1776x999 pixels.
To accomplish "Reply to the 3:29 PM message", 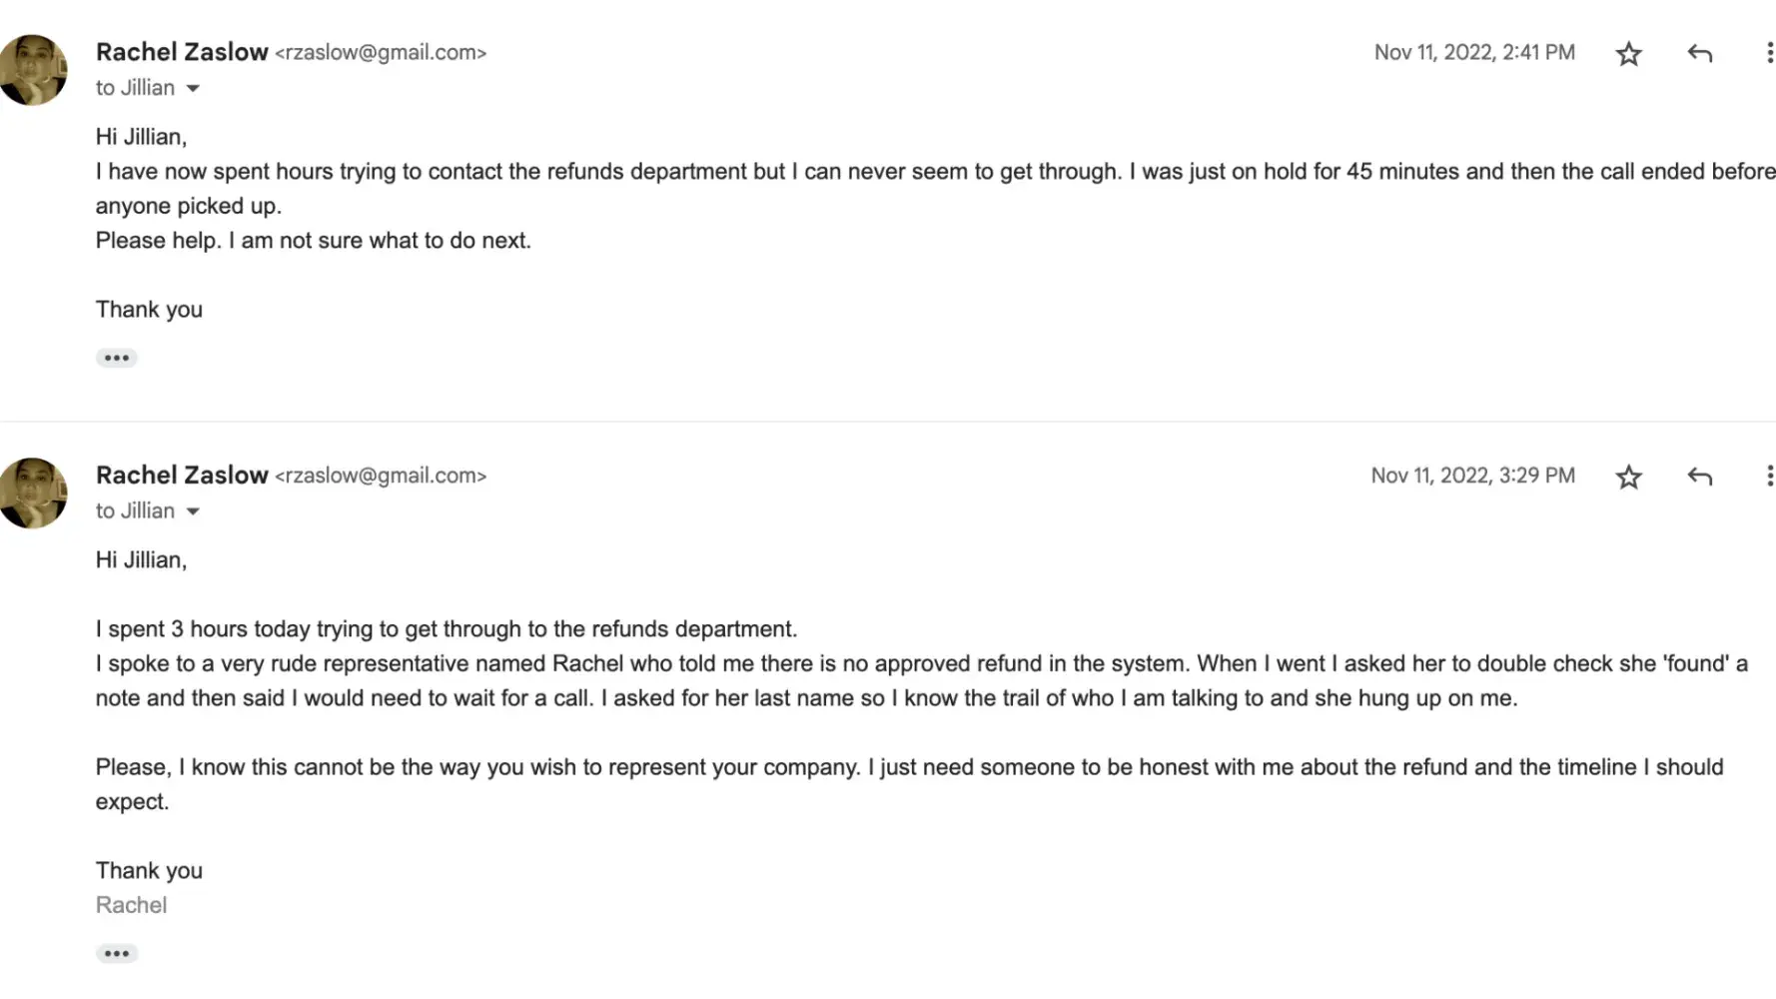I will pos(1699,478).
